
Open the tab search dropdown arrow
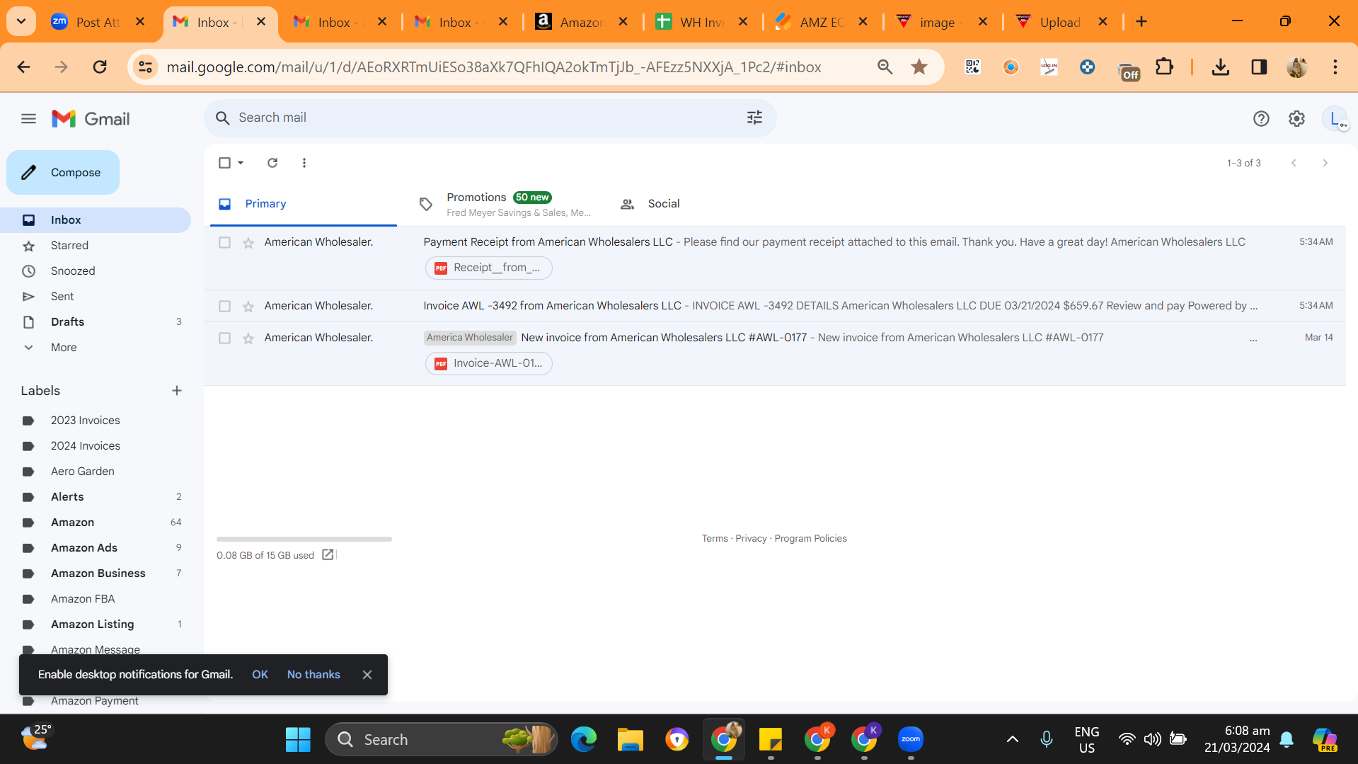click(x=21, y=21)
